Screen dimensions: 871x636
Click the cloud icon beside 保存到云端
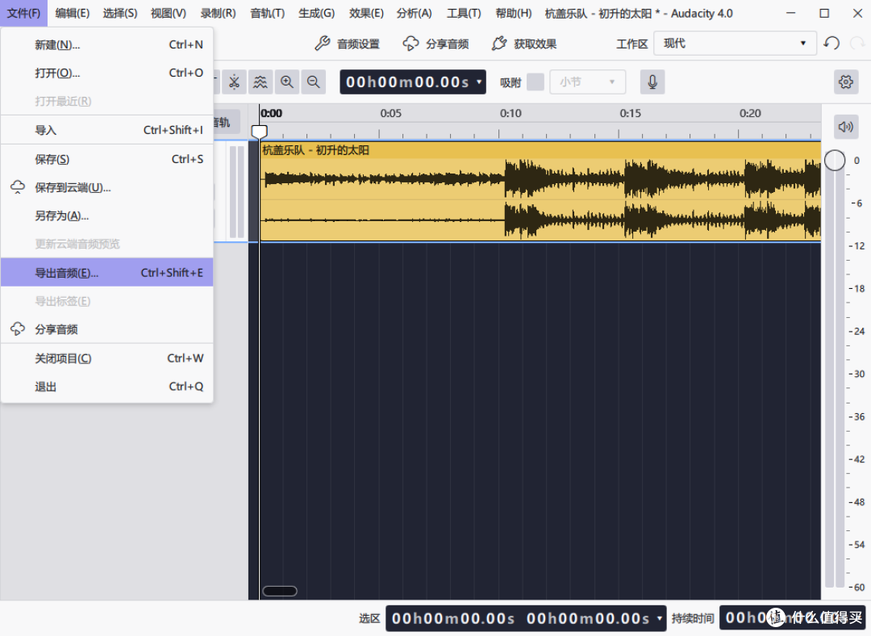click(18, 187)
